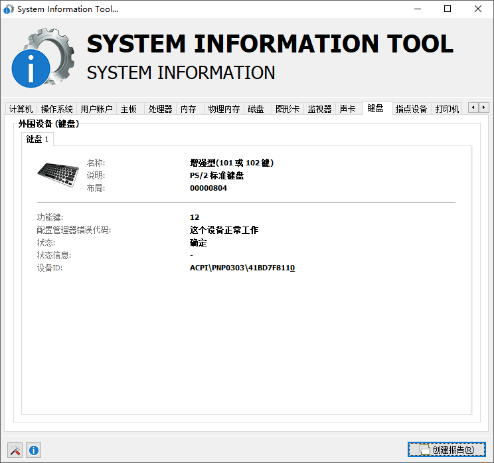Image resolution: width=494 pixels, height=463 pixels.
Task: Open the tools (hammer and wrench) icon
Action: (15, 450)
